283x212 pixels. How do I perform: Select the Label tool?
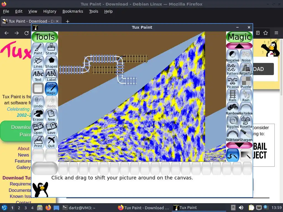(x=51, y=76)
